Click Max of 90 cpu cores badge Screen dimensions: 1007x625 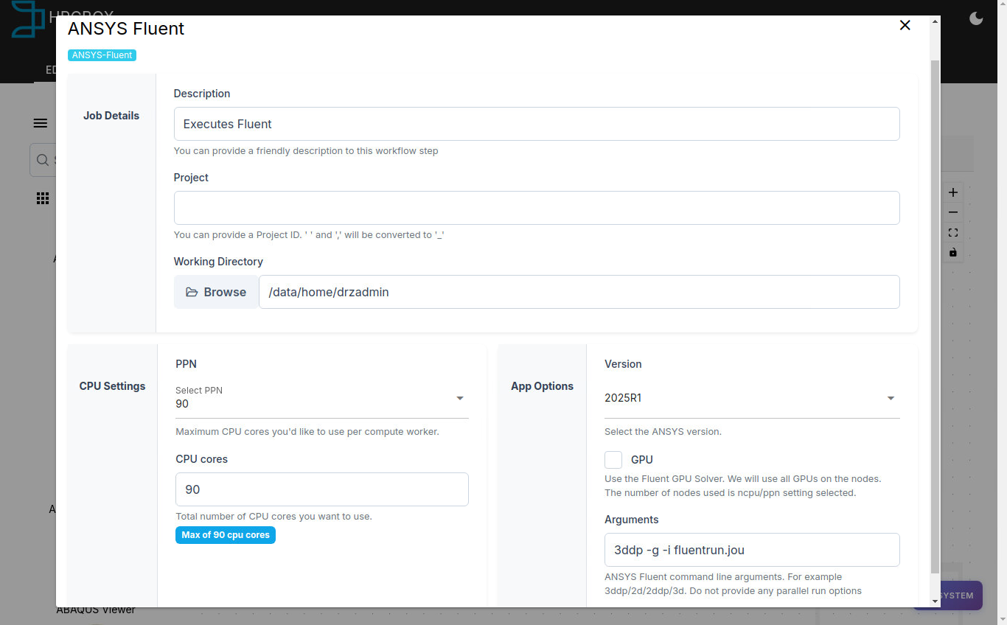226,535
